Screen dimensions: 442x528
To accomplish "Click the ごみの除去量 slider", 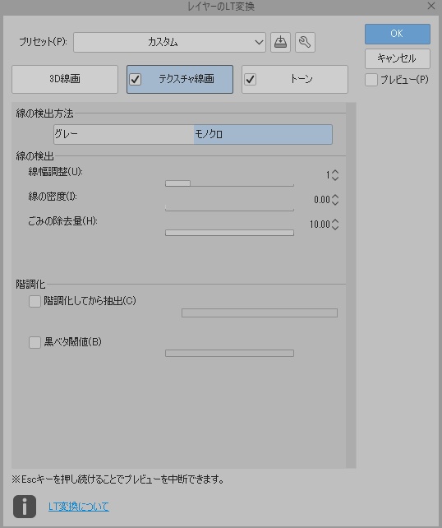I will point(229,233).
